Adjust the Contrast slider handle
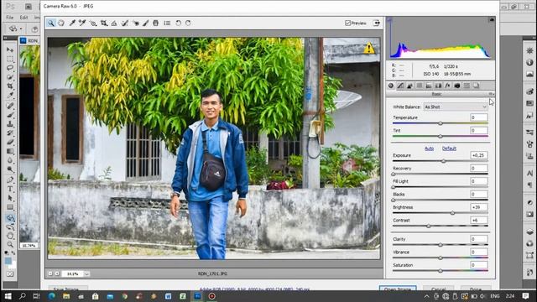537x302 pixels. (x=429, y=226)
